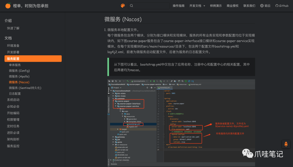293x167 pixels.
Task: Click the rocket back-to-top button
Action: click(286, 144)
